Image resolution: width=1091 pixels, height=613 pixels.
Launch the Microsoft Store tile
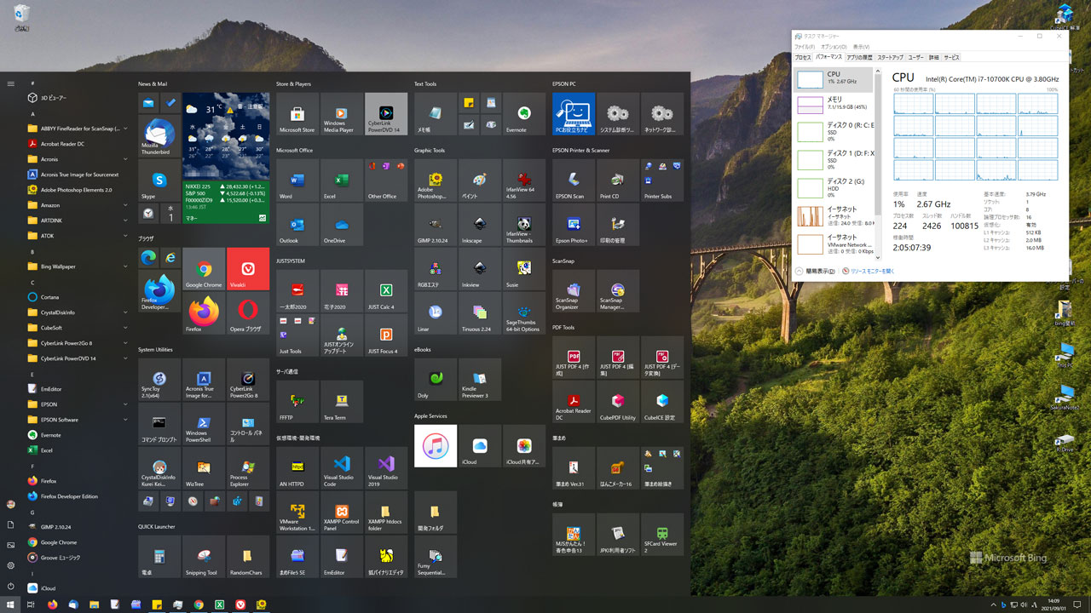[297, 114]
